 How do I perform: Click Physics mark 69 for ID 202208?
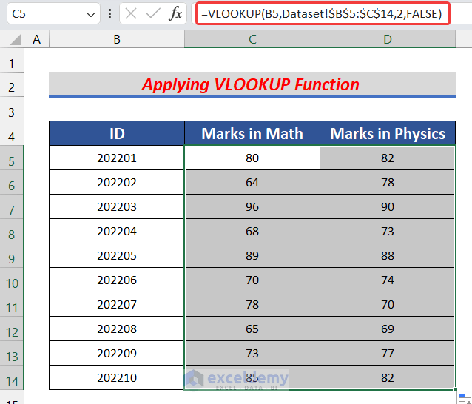tap(388, 329)
